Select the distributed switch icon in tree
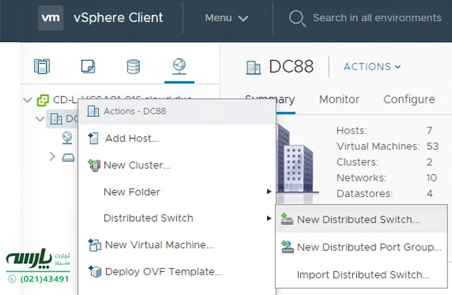Viewport: 452px width, 295px height. pos(69,158)
